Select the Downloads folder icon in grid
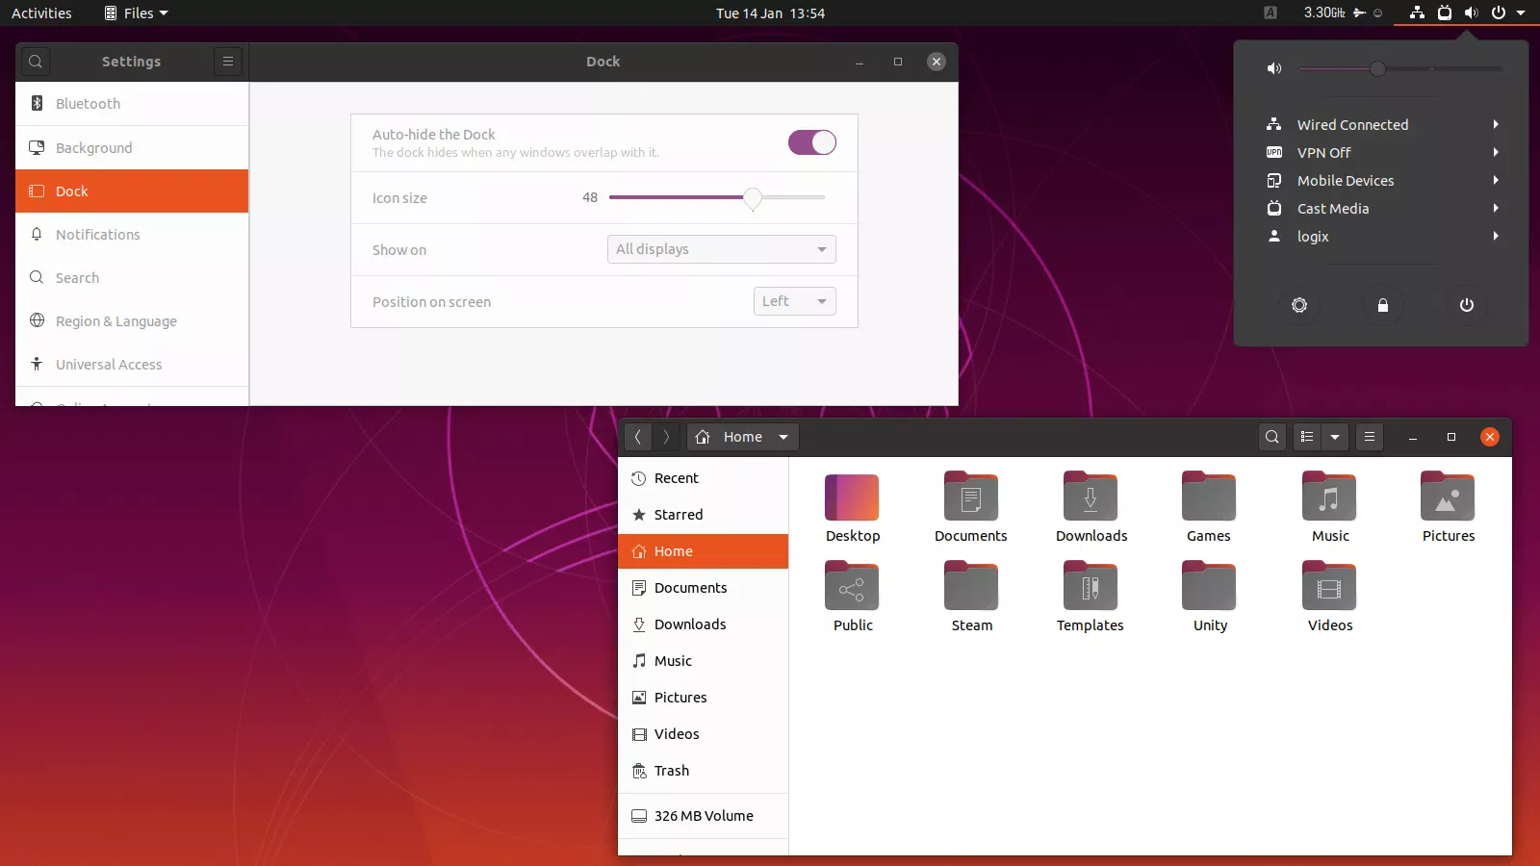The height and width of the screenshot is (866, 1540). pos(1091,497)
